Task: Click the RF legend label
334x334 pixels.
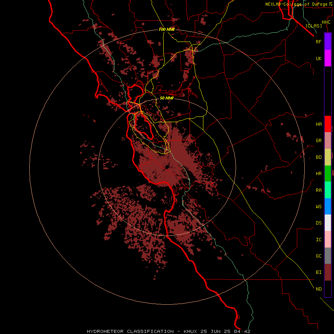Action: (318, 42)
